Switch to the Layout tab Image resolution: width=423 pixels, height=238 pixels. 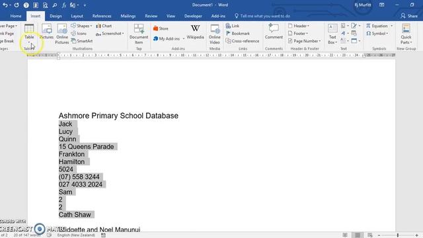(x=77, y=16)
